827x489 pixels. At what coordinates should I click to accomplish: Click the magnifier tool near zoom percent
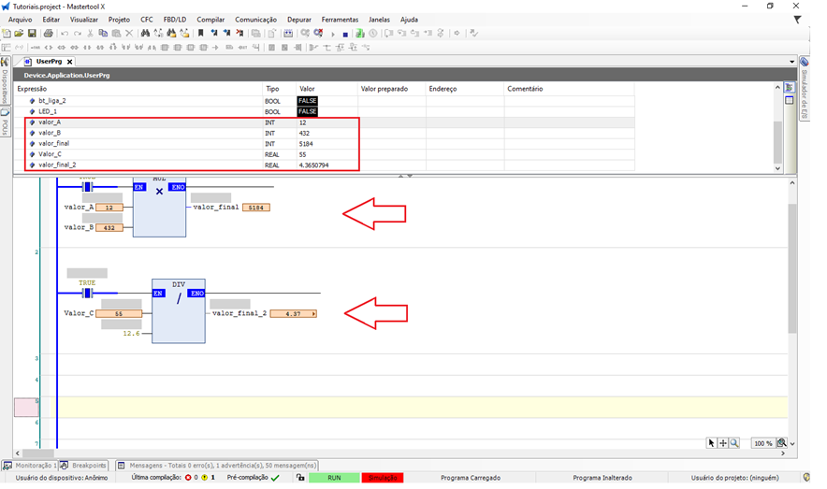[734, 443]
